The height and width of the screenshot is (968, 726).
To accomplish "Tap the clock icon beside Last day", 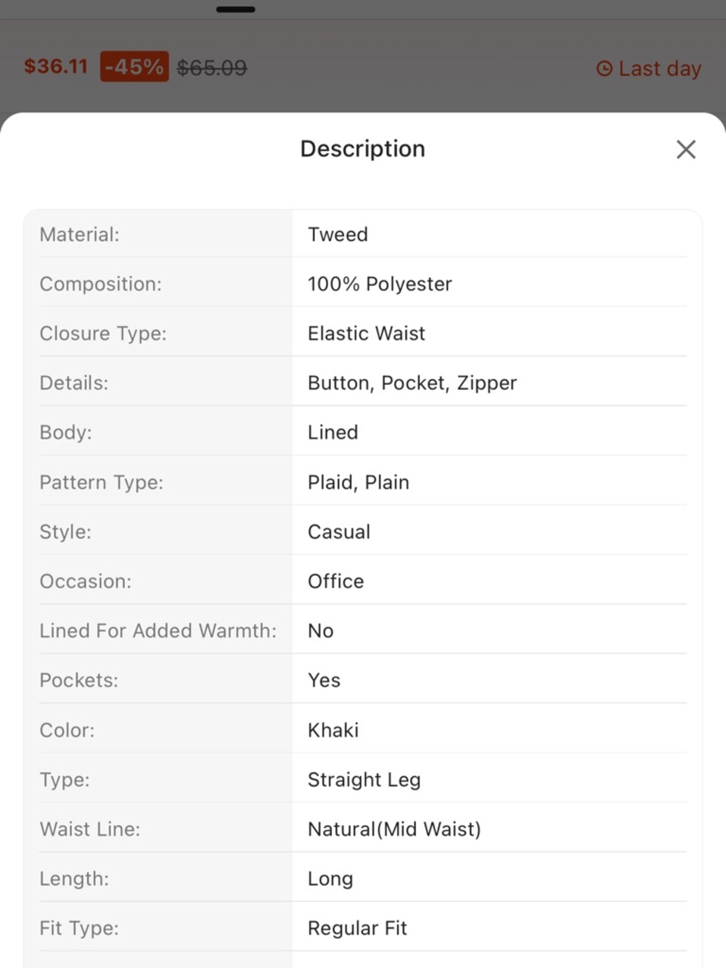I will [x=604, y=69].
